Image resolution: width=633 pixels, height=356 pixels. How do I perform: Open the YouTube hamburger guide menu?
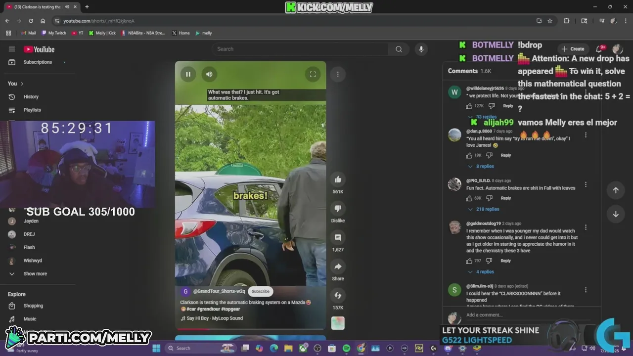[12, 49]
